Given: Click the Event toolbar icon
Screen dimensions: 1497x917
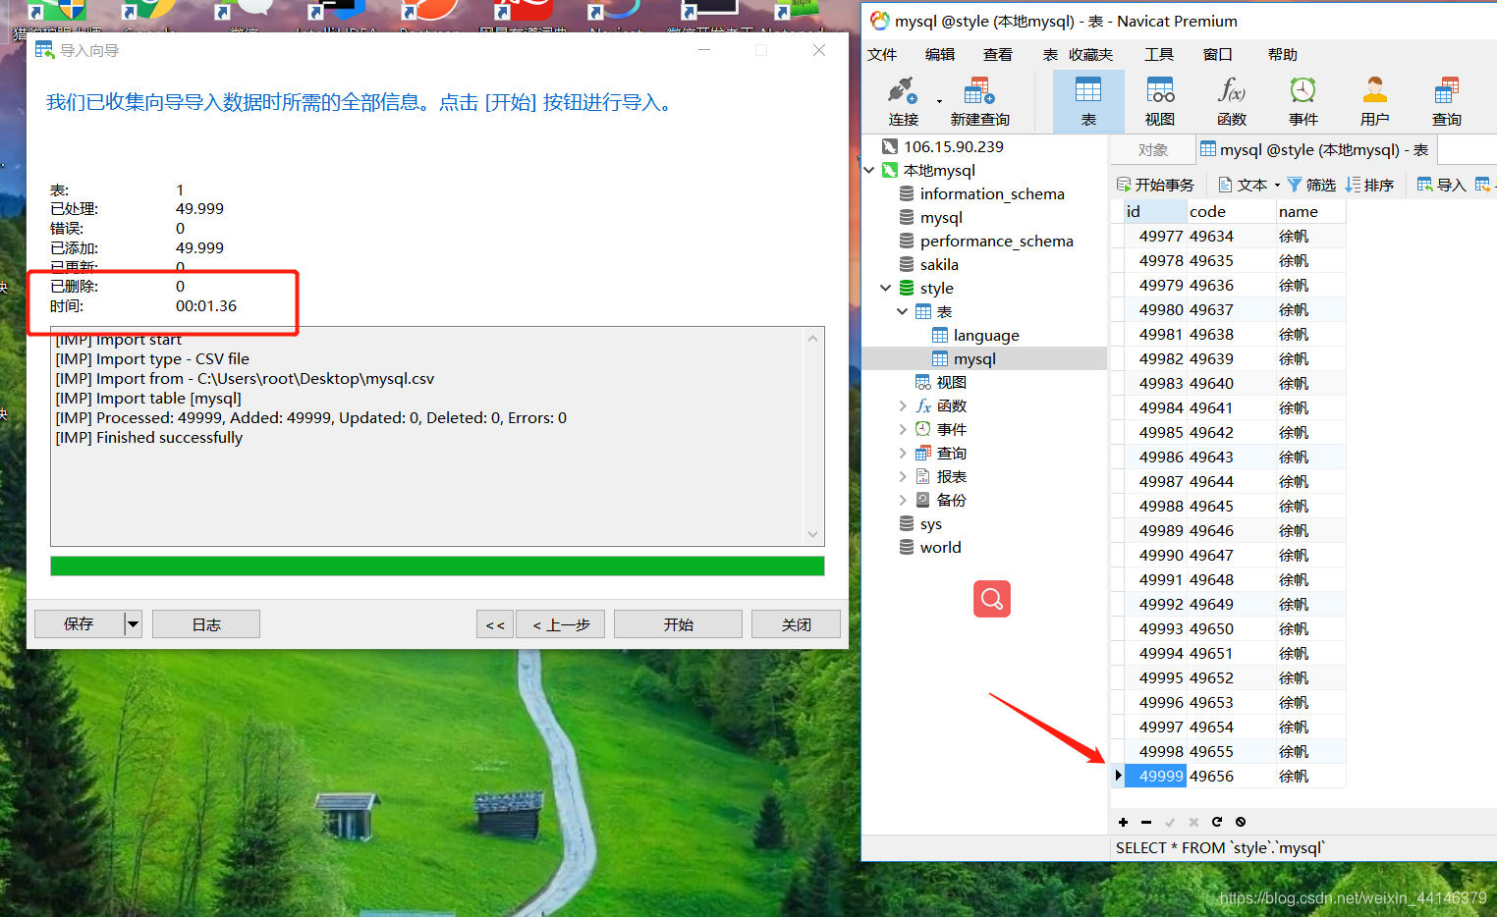Looking at the screenshot, I should click(x=1303, y=100).
